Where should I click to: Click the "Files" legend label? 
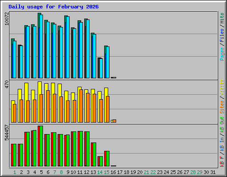[222, 35]
